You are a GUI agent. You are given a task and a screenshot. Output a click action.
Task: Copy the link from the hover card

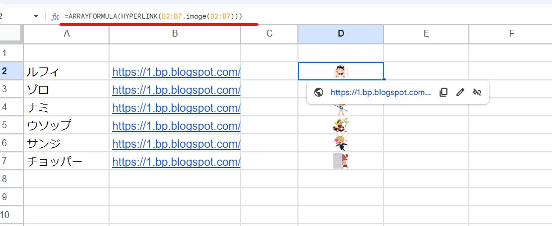443,92
